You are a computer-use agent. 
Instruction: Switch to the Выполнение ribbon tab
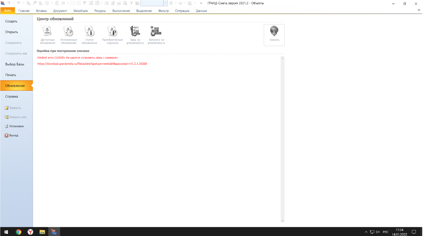tap(121, 11)
